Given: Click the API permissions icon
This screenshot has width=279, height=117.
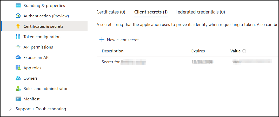Looking at the screenshot, I should [18, 47].
